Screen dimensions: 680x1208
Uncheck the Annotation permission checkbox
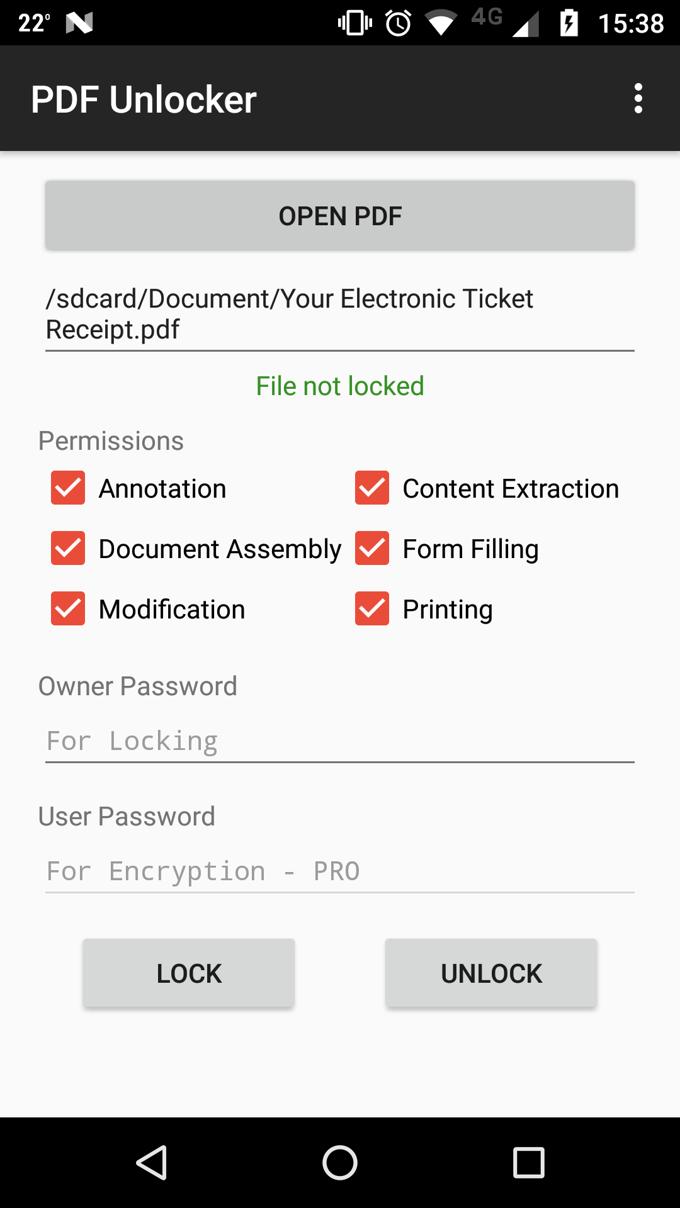click(68, 488)
